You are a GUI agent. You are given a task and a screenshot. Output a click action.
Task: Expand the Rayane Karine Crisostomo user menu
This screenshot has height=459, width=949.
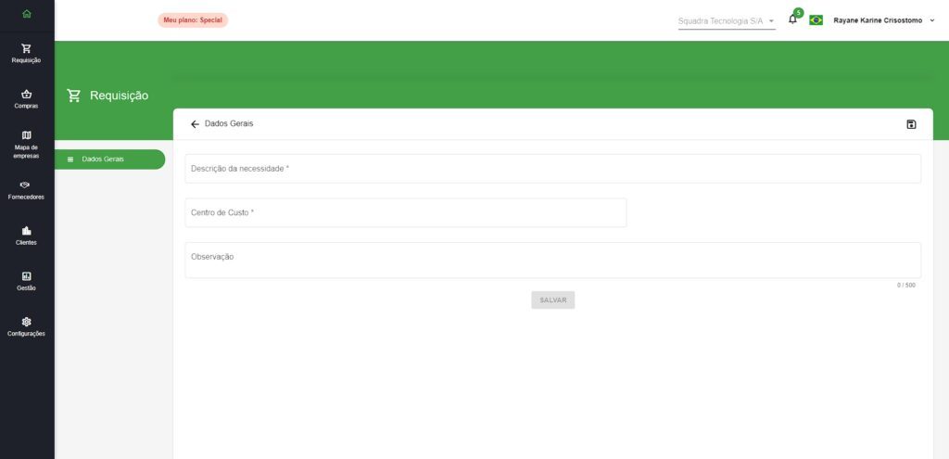[x=883, y=20]
